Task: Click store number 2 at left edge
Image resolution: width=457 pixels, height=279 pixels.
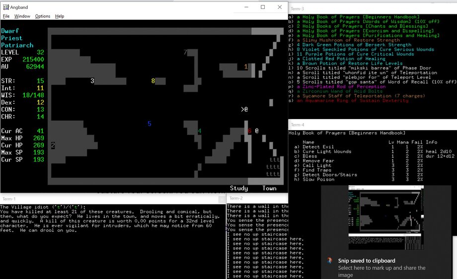Action: coord(53,145)
